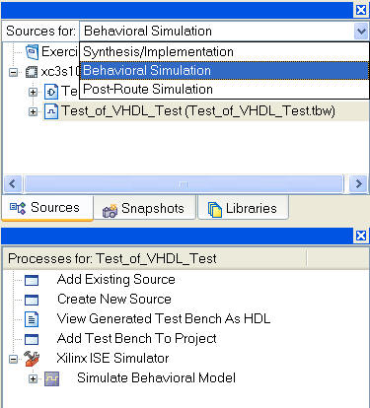The image size is (370, 408).
Task: Click the VHDL module icon under the device
Action: 51,92
